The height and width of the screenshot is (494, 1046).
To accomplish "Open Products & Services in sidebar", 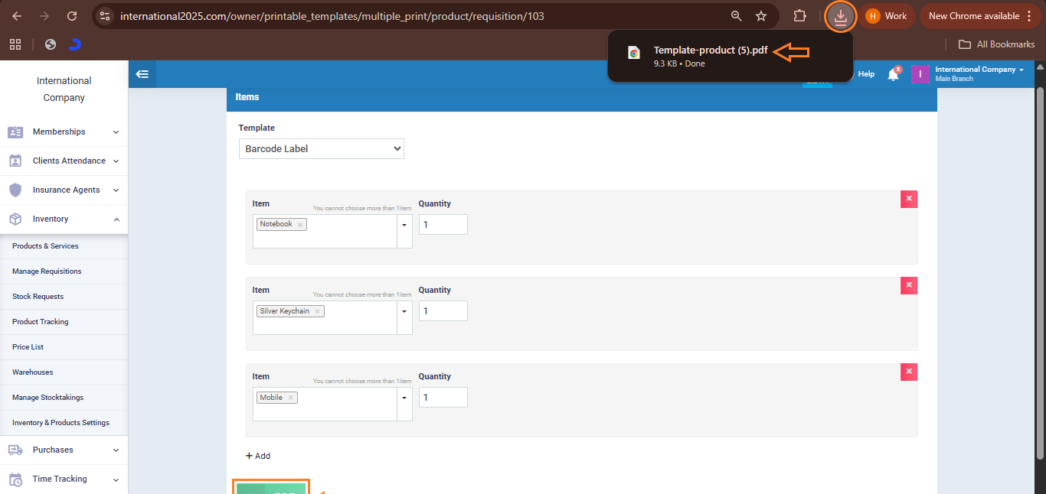I will pos(45,246).
